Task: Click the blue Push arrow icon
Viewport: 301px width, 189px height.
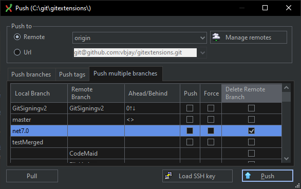Action: 248,176
